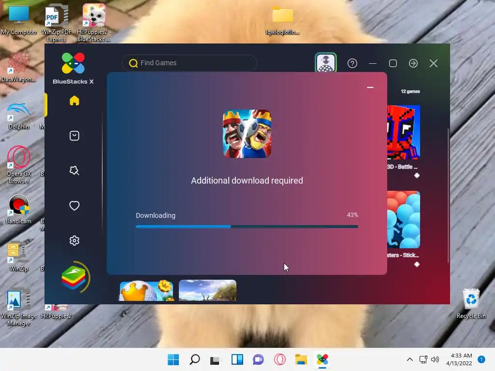
Task: Click BlueStacks X taskbar icon
Action: point(322,359)
